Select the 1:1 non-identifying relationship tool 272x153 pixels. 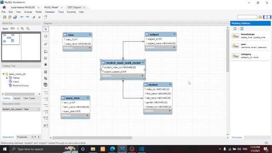45,93
